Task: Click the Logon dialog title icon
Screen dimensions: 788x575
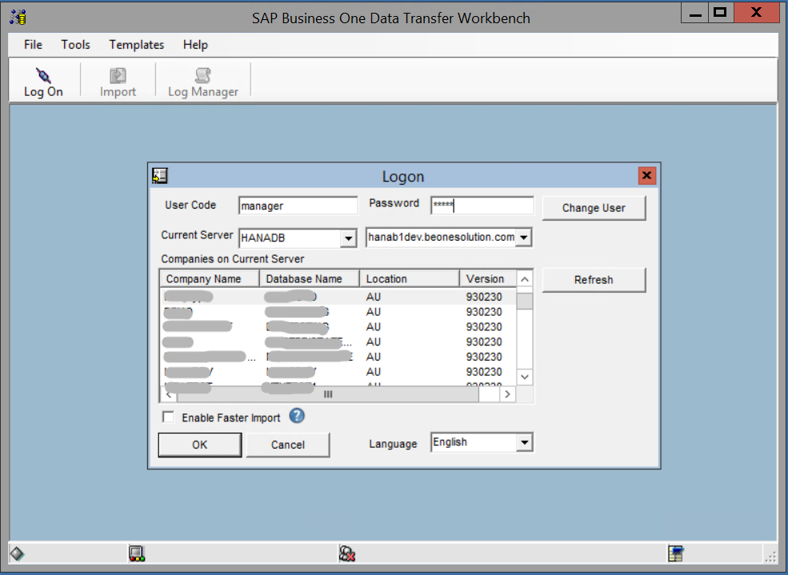Action: coord(160,176)
